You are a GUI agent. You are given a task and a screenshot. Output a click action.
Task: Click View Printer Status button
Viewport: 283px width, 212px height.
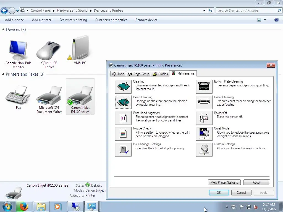[224, 182]
